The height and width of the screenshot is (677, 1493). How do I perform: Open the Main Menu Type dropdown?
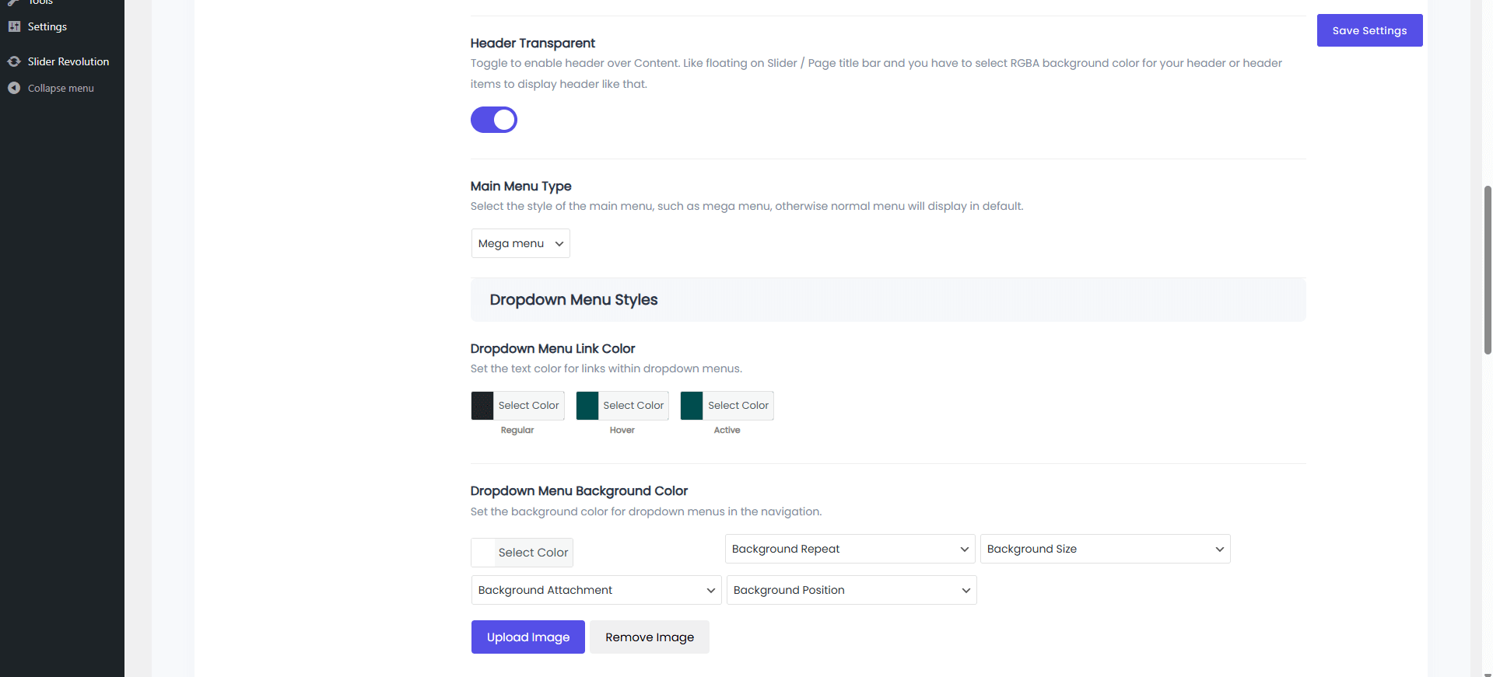[520, 243]
